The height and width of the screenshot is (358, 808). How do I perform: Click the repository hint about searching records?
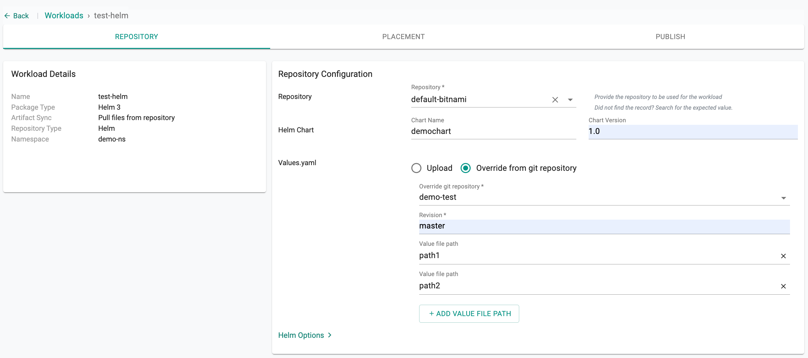click(x=663, y=107)
